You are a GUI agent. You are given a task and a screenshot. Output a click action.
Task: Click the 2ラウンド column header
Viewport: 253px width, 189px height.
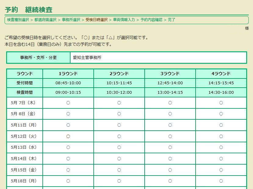point(119,74)
